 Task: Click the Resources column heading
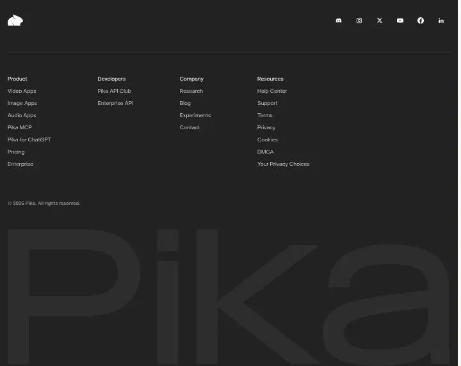tap(270, 79)
